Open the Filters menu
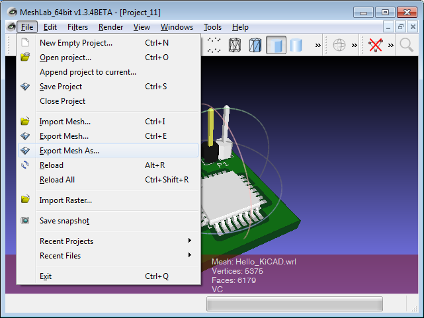This screenshot has height=318, width=424. pos(77,27)
